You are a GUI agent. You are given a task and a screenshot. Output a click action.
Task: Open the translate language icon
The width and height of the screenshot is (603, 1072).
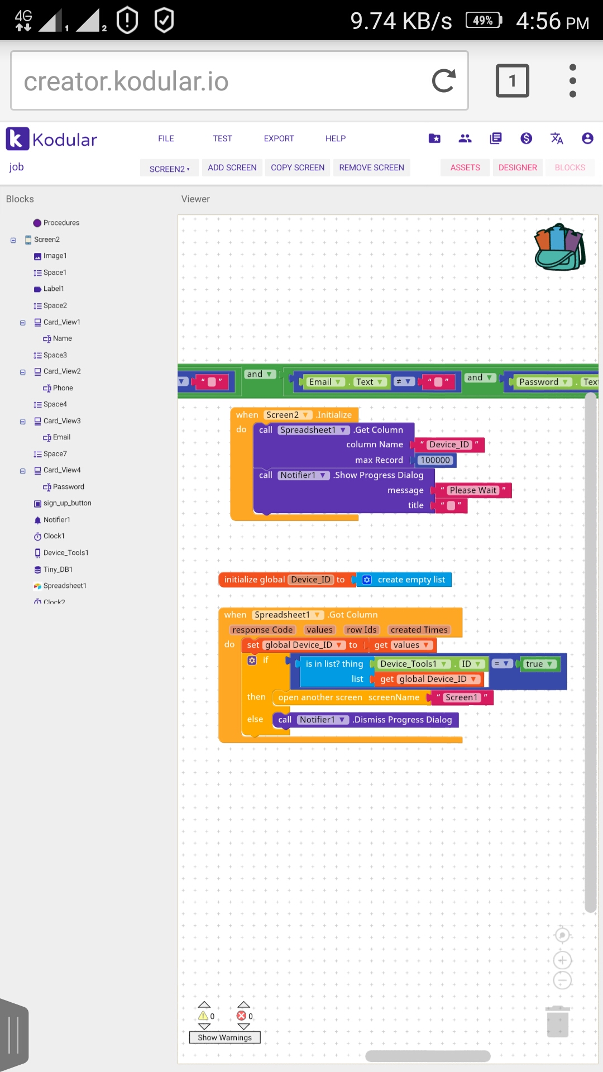(x=557, y=138)
